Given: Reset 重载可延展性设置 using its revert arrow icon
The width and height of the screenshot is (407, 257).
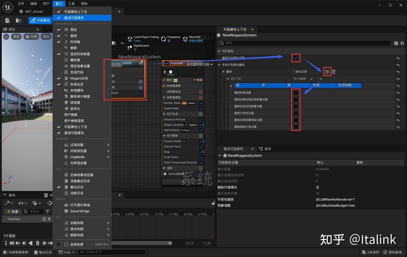Looking at the screenshot, I should pyautogui.click(x=398, y=58).
